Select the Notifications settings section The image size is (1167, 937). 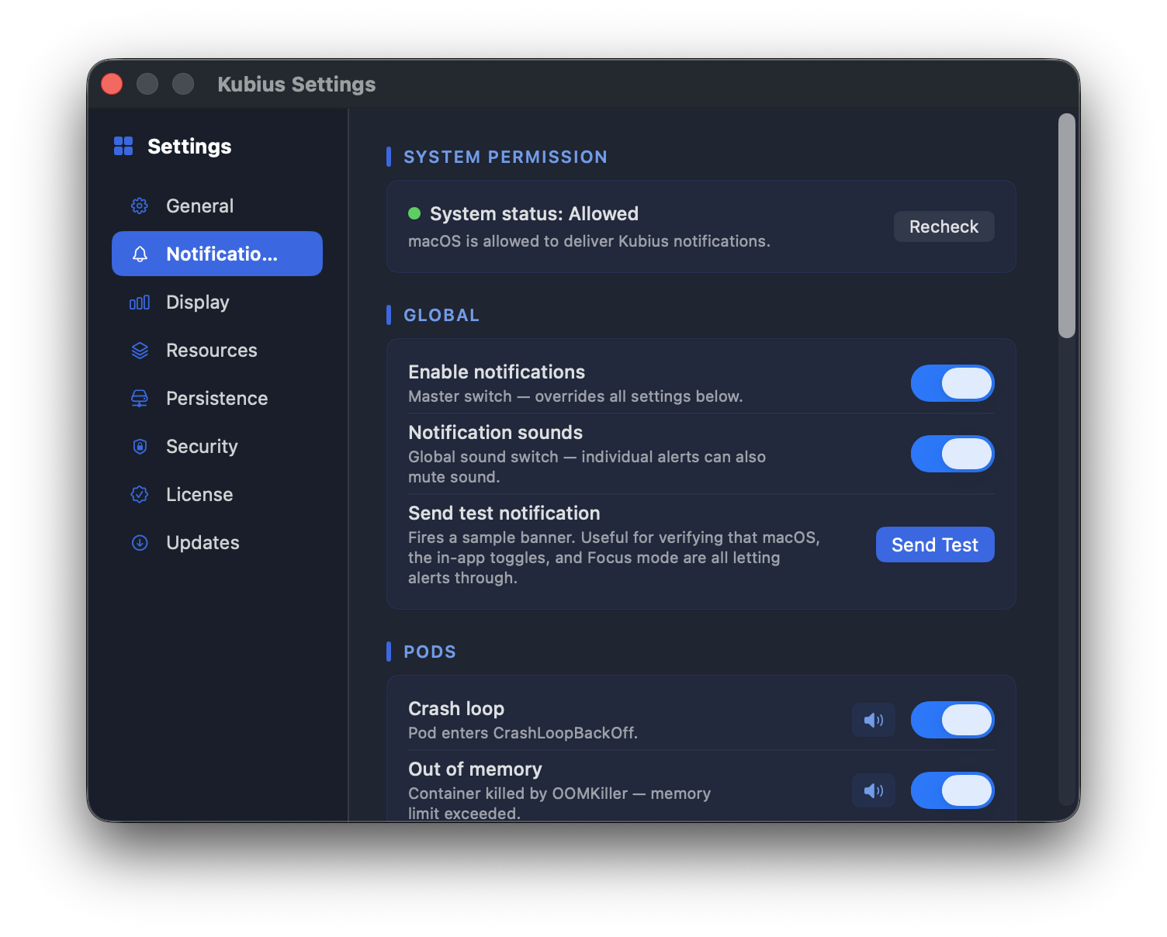217,254
